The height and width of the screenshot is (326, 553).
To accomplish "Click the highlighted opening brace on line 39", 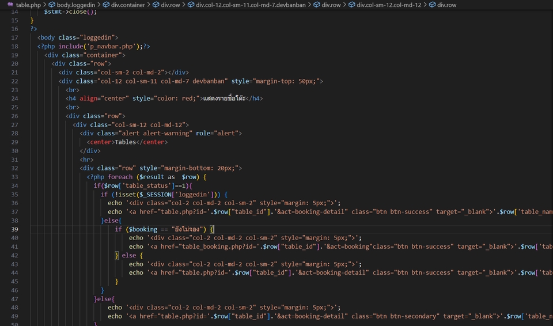I will click(211, 229).
